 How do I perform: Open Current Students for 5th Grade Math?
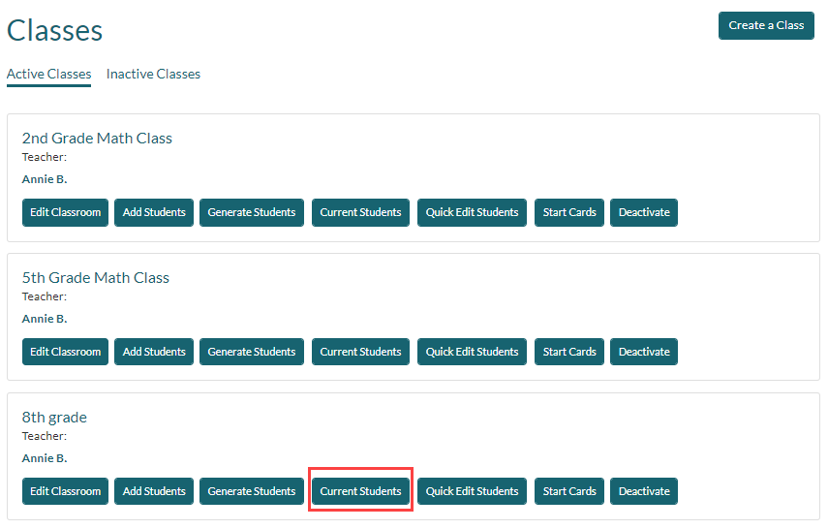pyautogui.click(x=360, y=352)
